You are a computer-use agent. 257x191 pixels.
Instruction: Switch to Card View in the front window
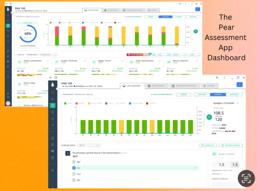pos(202,95)
